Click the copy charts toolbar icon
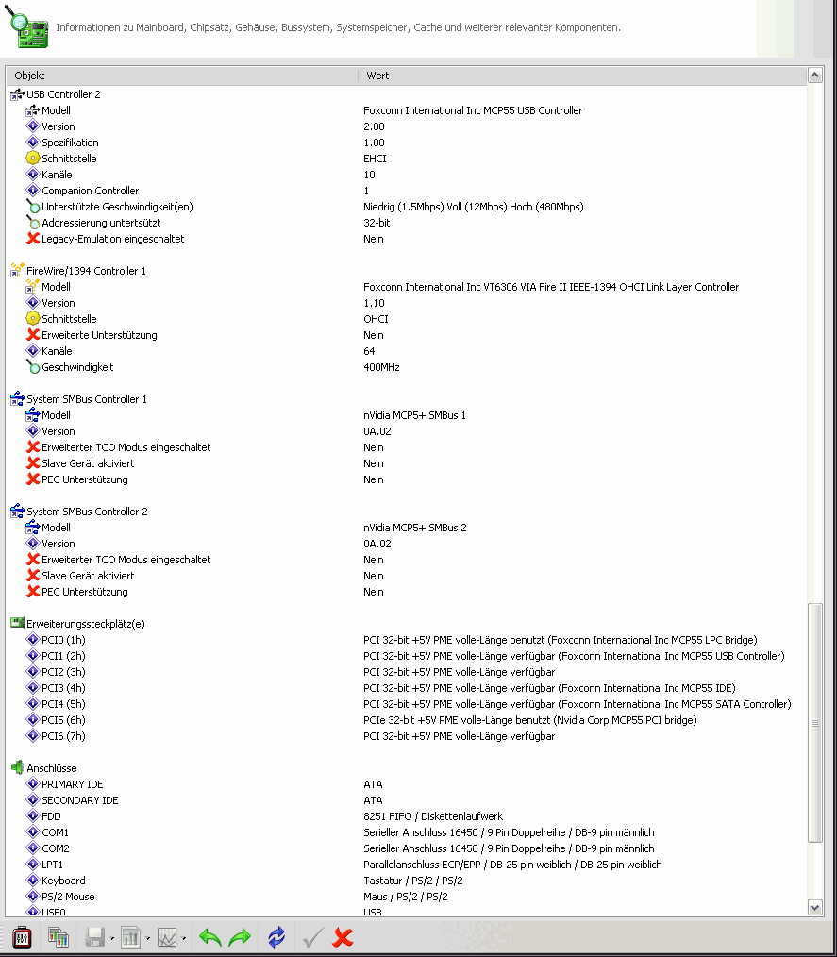This screenshot has height=957, width=837. pyautogui.click(x=58, y=937)
